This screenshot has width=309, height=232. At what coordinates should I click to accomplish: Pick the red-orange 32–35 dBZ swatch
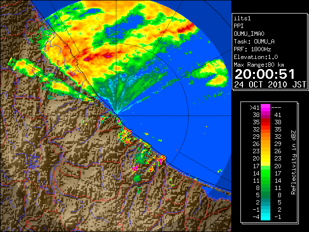point(266,130)
